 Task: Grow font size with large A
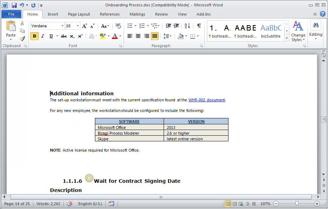84,26
